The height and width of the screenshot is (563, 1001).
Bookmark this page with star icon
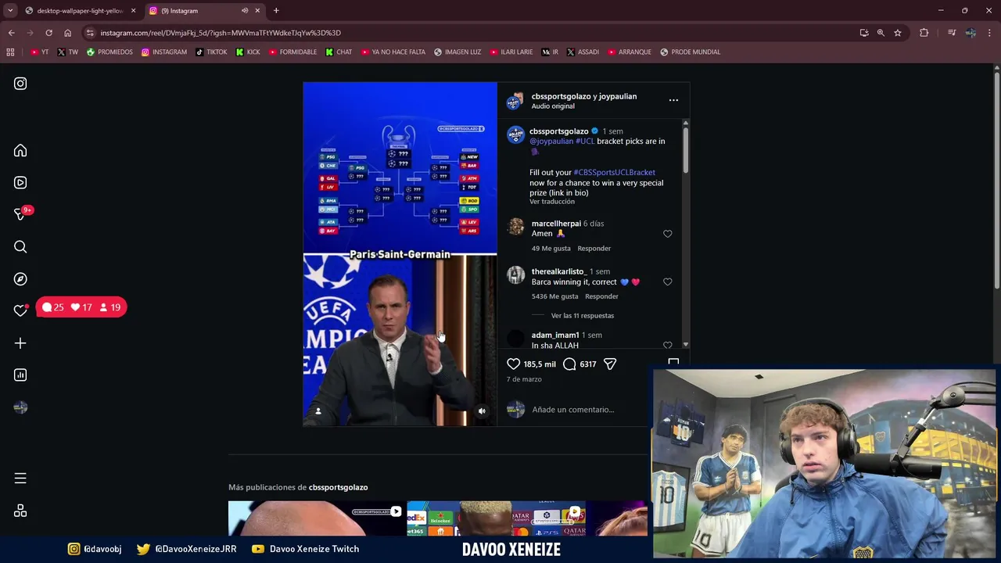point(898,33)
